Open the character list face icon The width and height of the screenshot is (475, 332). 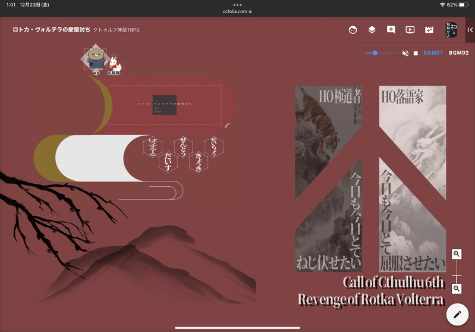click(x=353, y=30)
